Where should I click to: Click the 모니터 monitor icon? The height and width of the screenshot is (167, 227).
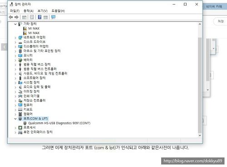[x=20, y=56]
